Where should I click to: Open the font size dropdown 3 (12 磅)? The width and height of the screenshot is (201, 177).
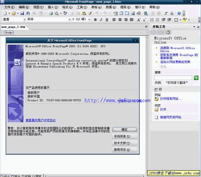(x=89, y=20)
